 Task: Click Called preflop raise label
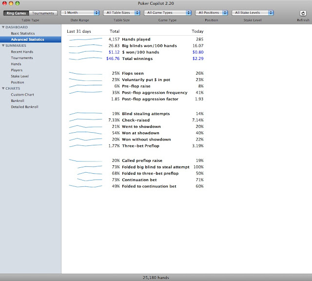coord(142,161)
